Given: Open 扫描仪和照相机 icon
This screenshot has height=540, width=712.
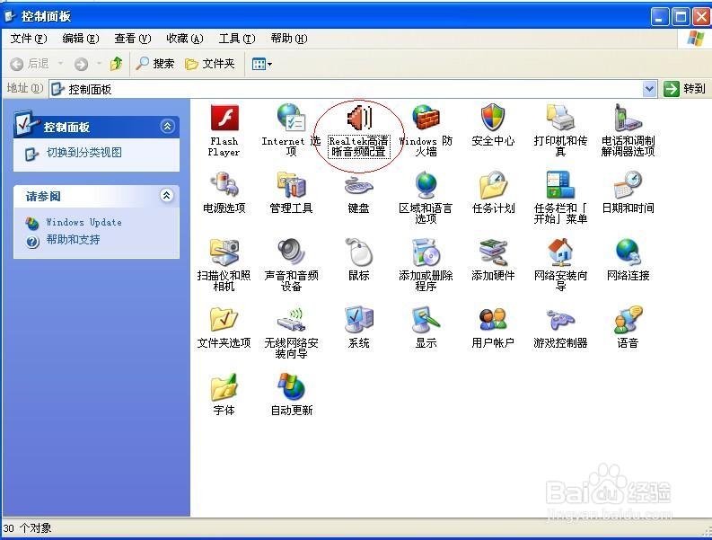Looking at the screenshot, I should point(224,252).
